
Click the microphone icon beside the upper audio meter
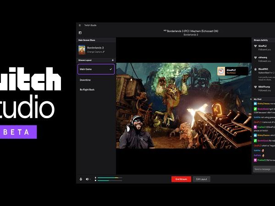(96, 178)
